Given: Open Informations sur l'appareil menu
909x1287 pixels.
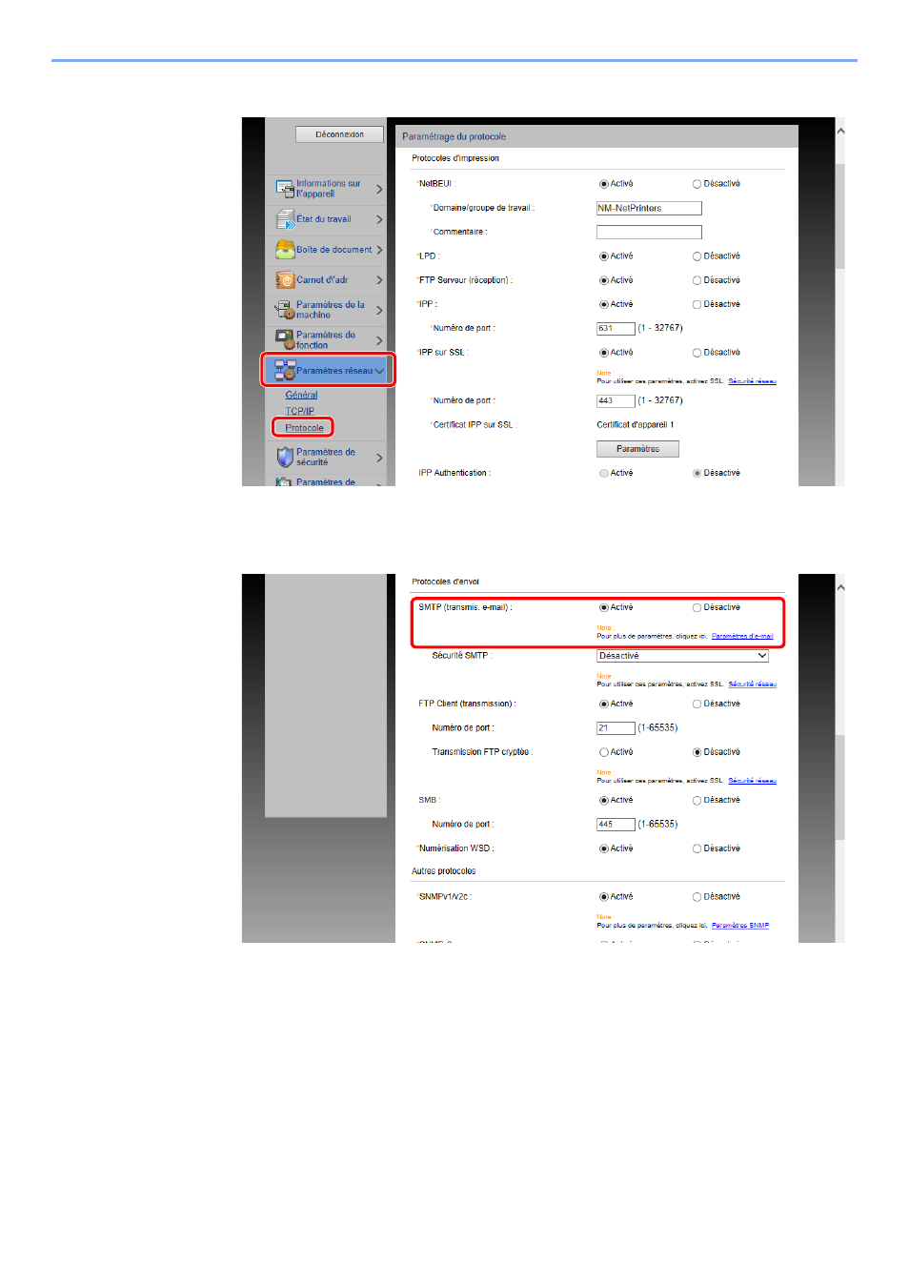Looking at the screenshot, I should click(328, 189).
